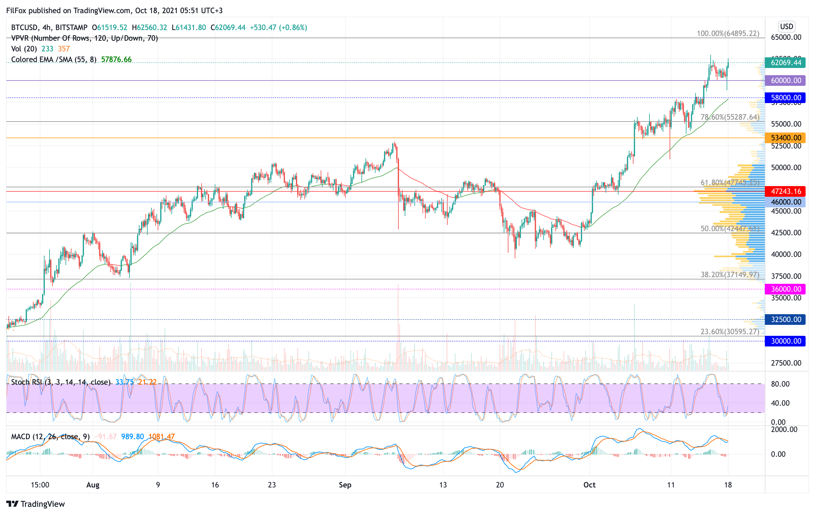This screenshot has width=815, height=515.
Task: Click the magenta 36000.00 price tag
Action: pyautogui.click(x=785, y=289)
